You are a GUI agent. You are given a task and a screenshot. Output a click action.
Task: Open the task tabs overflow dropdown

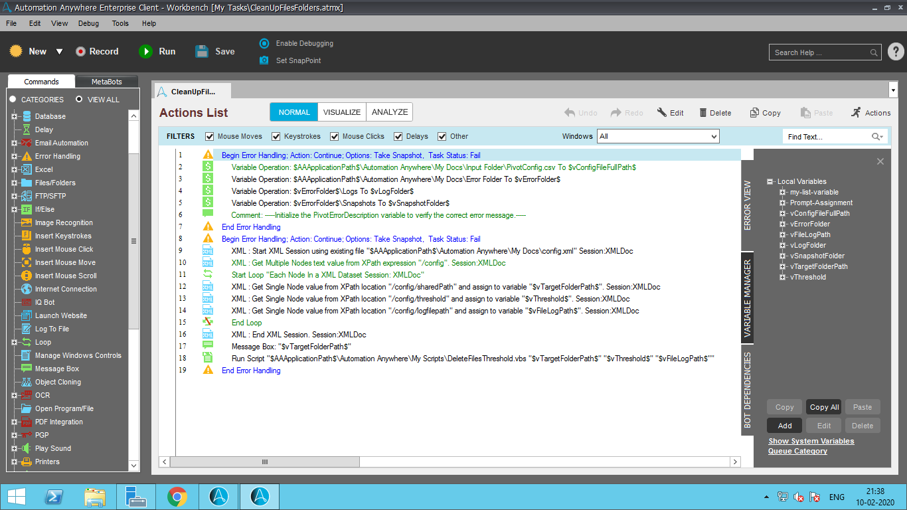coord(892,90)
